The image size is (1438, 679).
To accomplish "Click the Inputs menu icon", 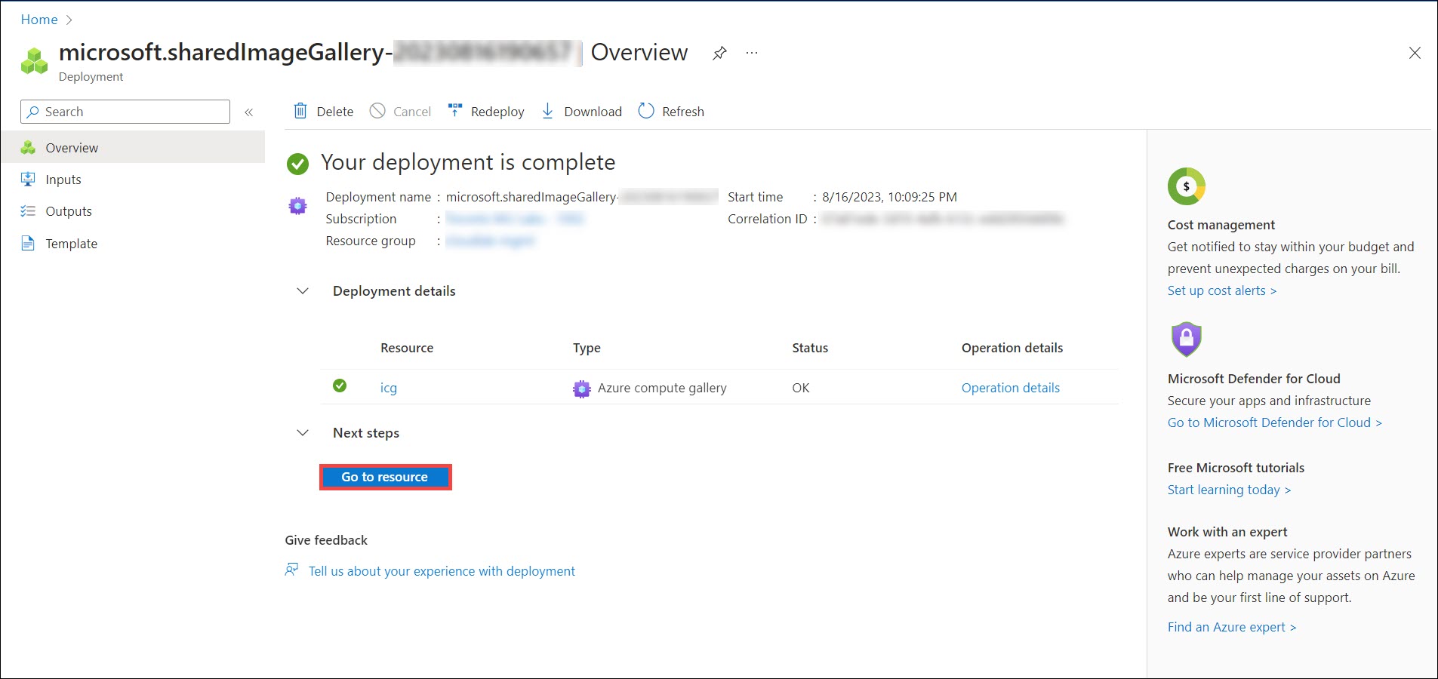I will (28, 180).
